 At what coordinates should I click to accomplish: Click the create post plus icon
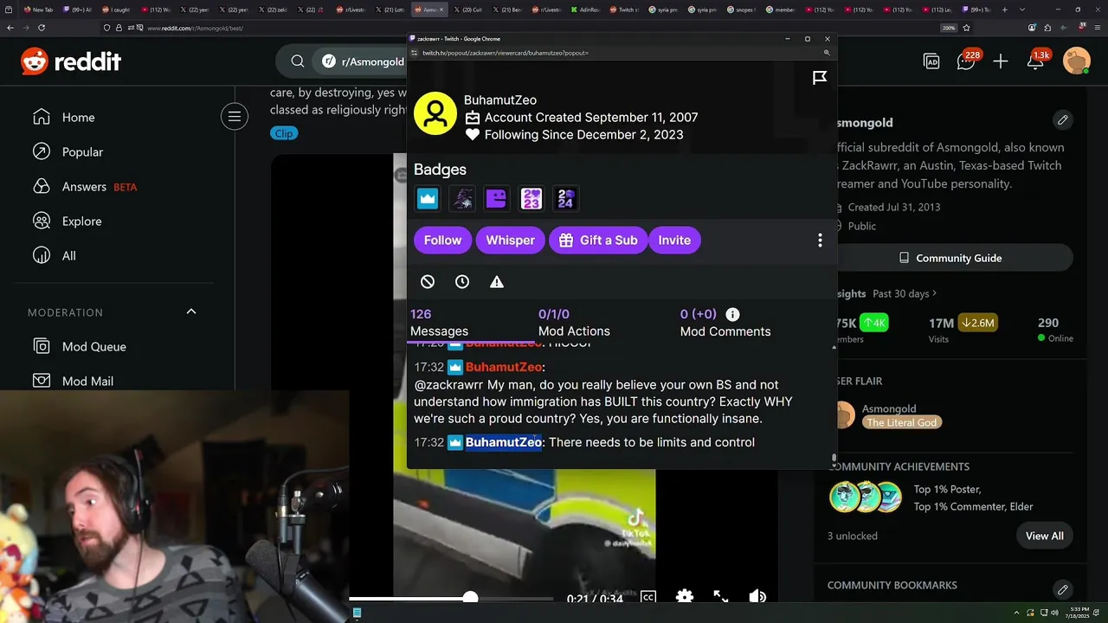[x=1001, y=61]
